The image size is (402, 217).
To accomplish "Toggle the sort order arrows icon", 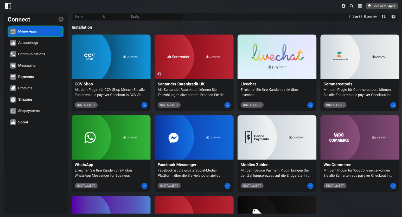I will point(384,17).
